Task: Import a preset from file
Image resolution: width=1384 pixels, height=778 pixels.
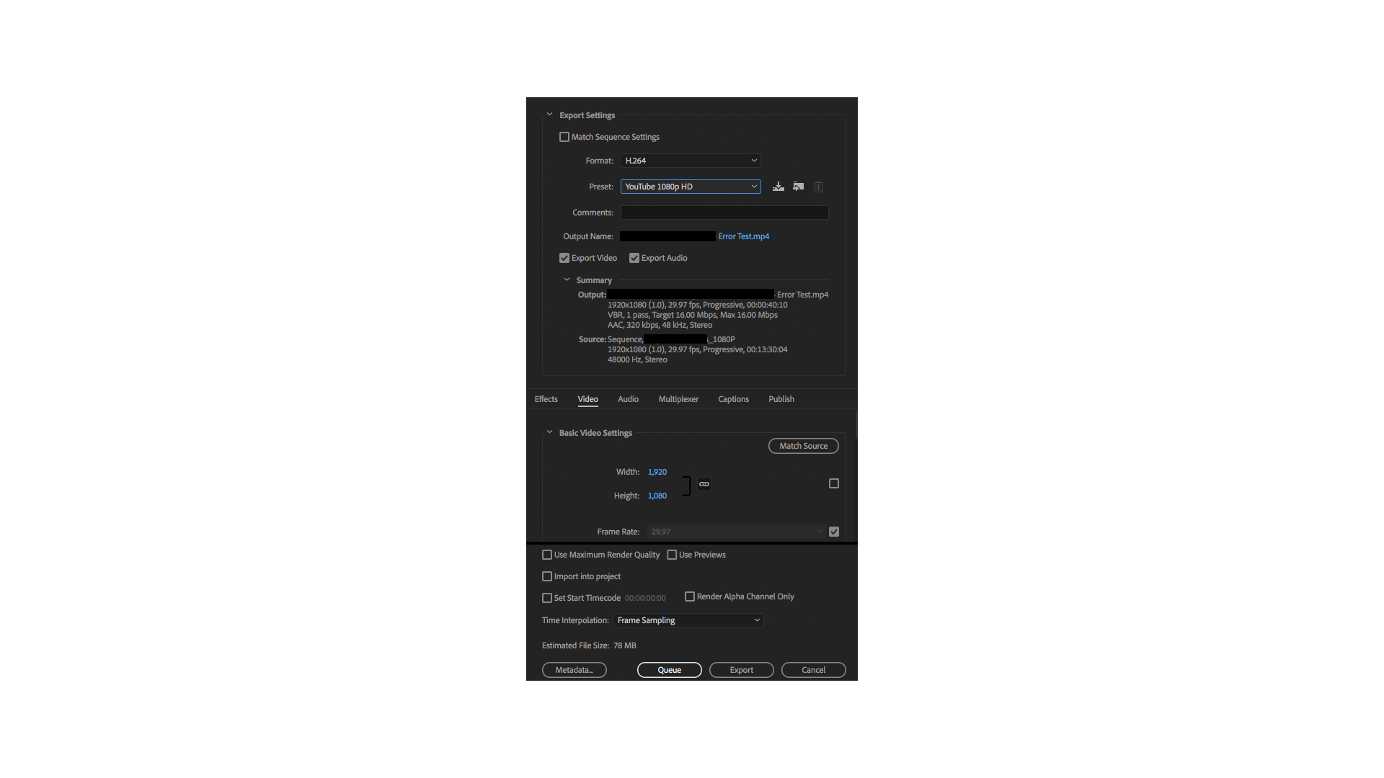Action: [x=798, y=187]
